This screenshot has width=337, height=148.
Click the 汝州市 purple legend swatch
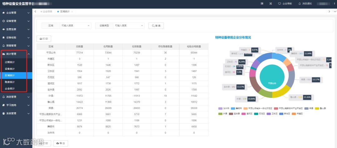[220, 109]
